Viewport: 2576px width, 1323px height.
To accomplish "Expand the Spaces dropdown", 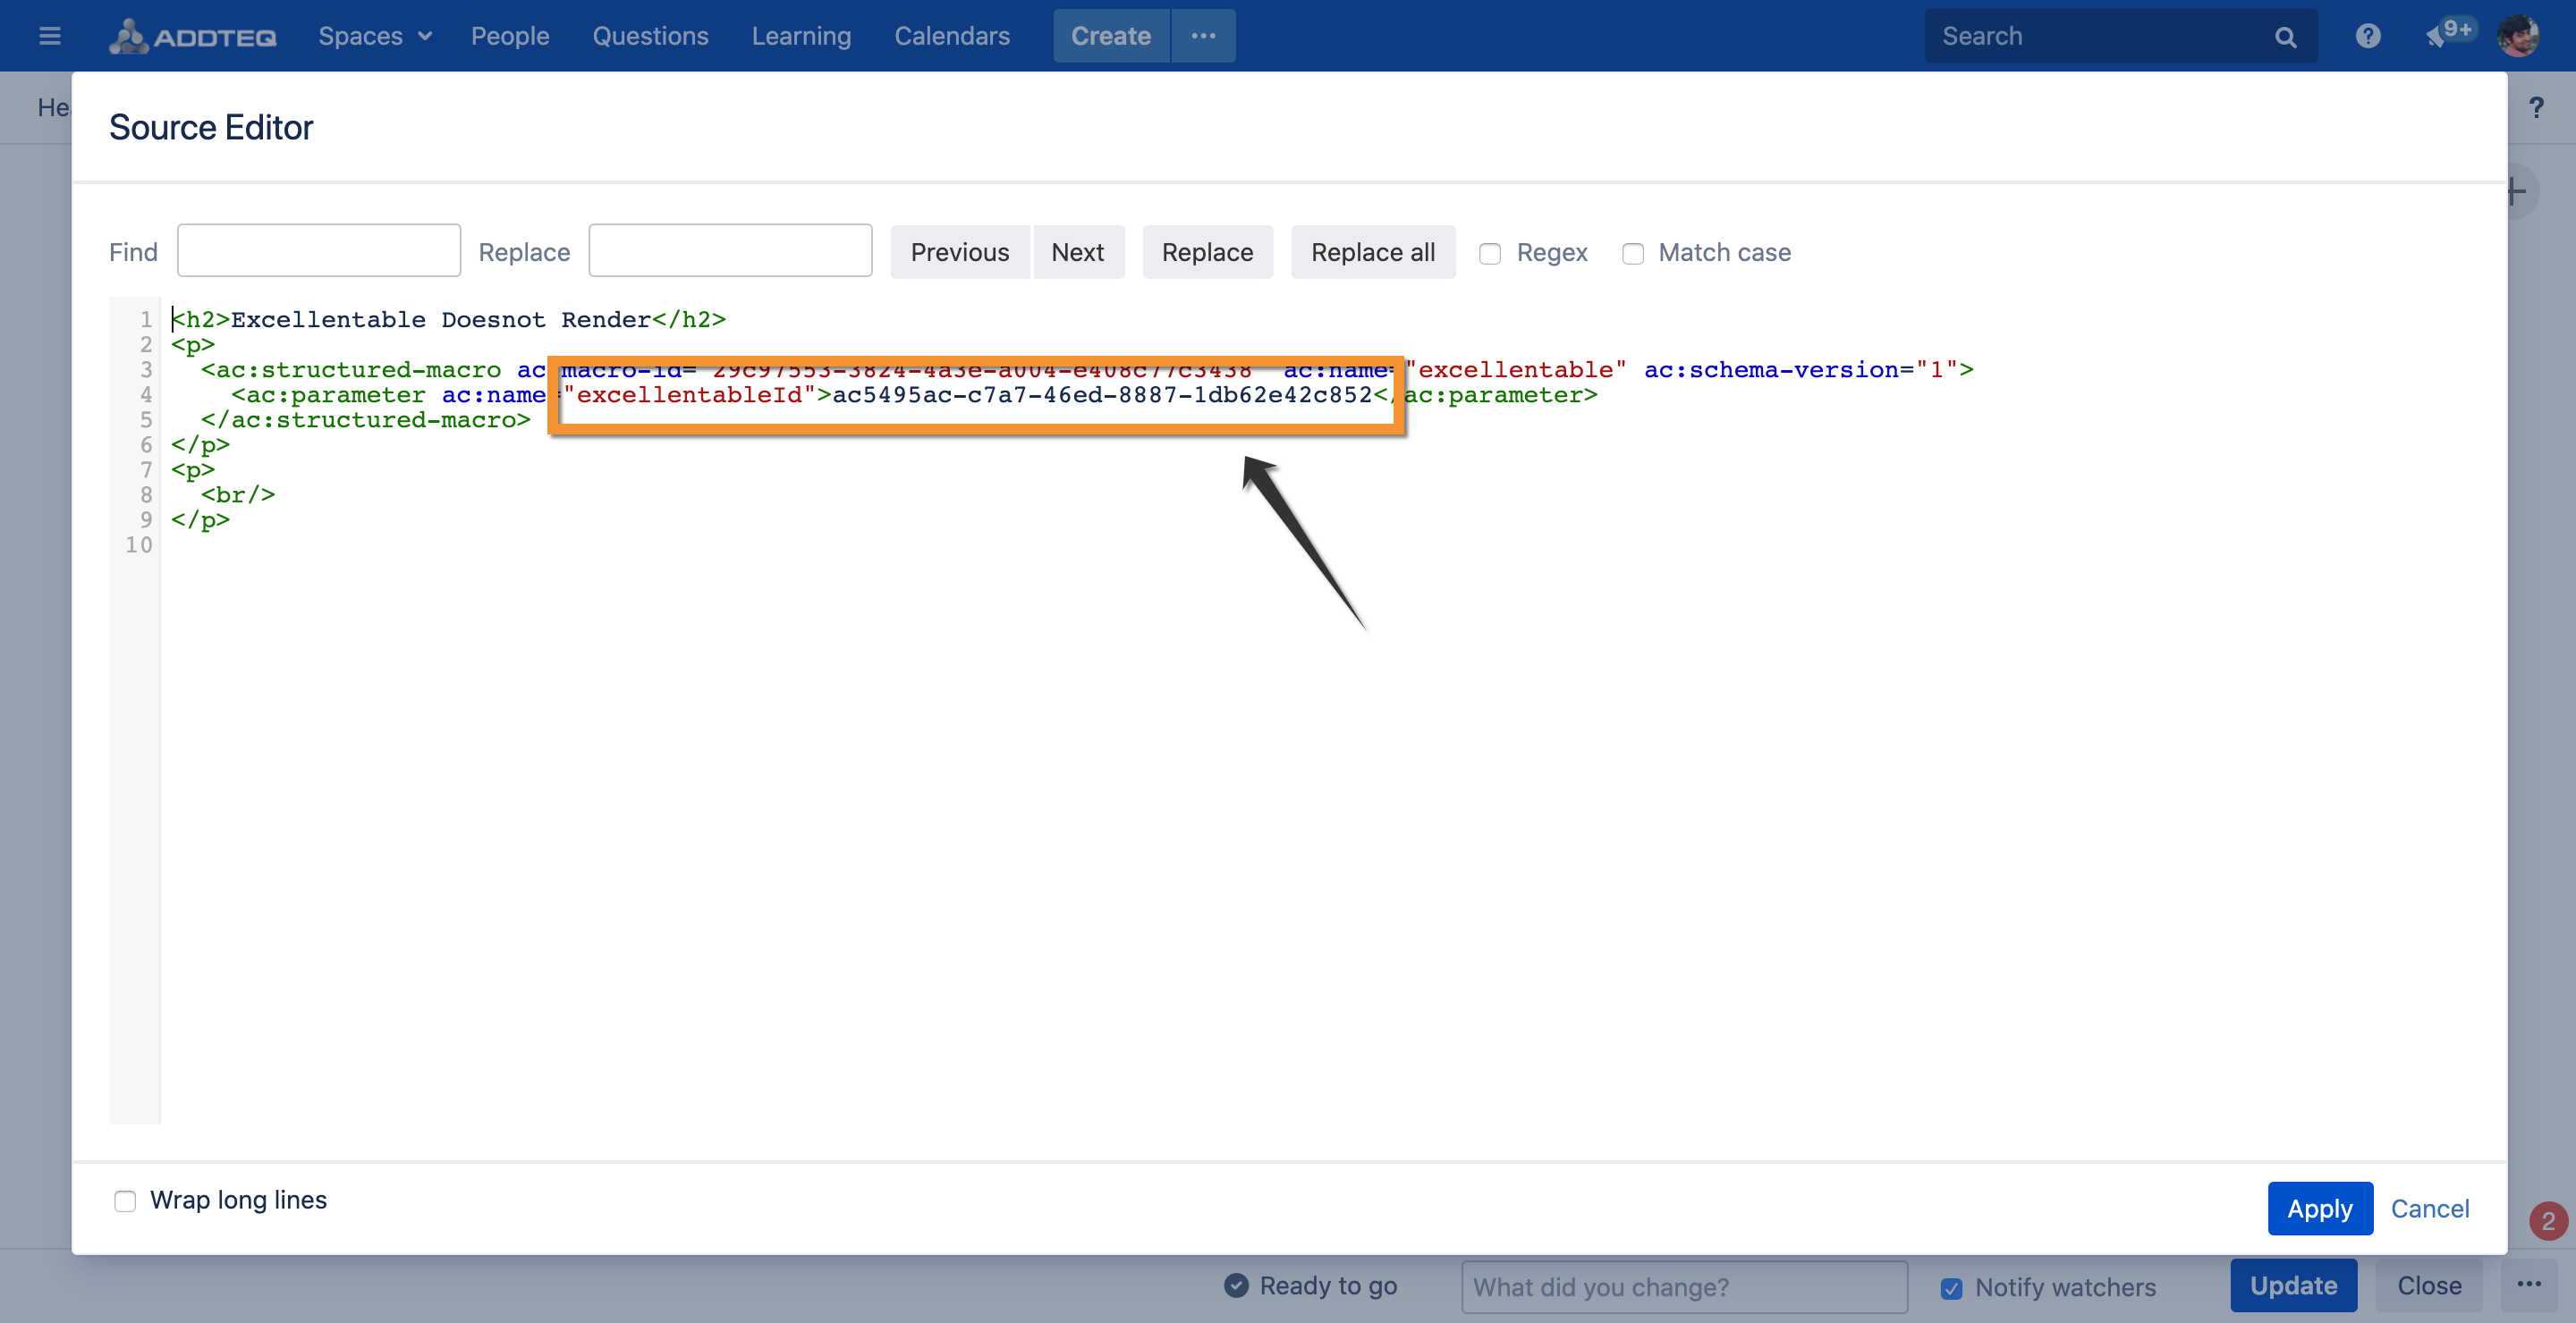I will click(x=375, y=36).
